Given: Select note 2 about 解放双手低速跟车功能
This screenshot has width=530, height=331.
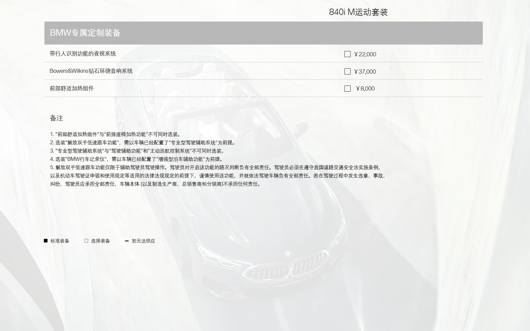Looking at the screenshot, I should coord(143,143).
